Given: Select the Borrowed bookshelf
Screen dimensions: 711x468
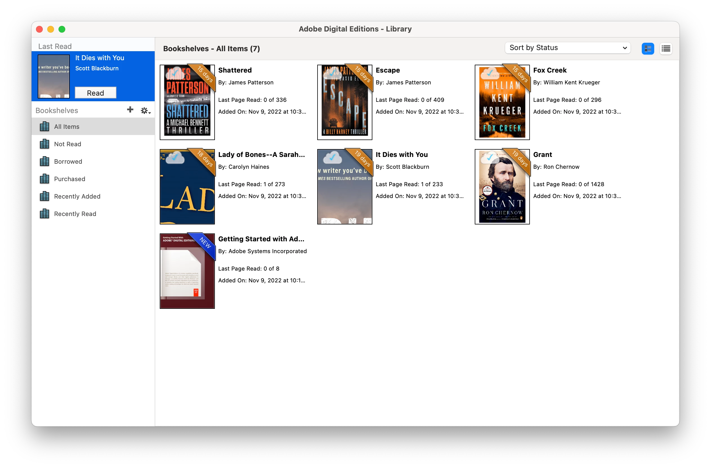Looking at the screenshot, I should click(68, 161).
